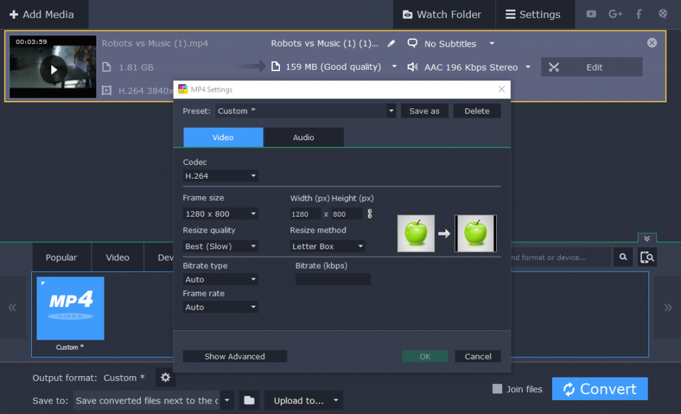Click the 1.81 GB file size text
681x414 pixels.
136,67
